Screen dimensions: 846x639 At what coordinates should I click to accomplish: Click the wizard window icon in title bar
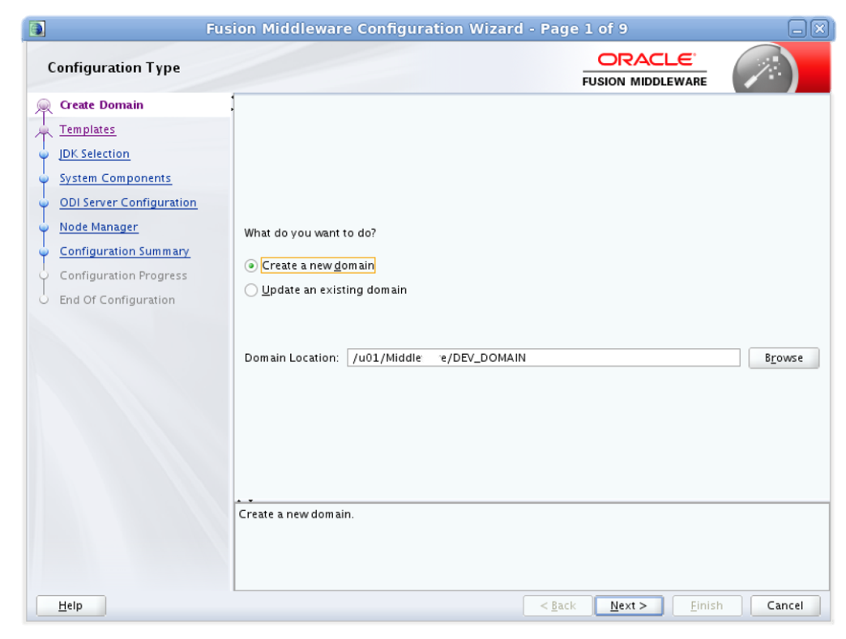tap(37, 28)
